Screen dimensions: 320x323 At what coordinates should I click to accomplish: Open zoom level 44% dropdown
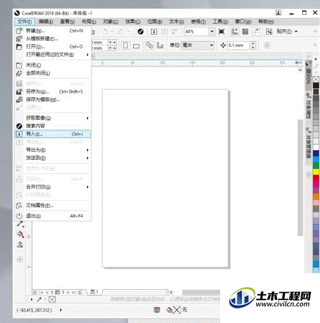212,32
